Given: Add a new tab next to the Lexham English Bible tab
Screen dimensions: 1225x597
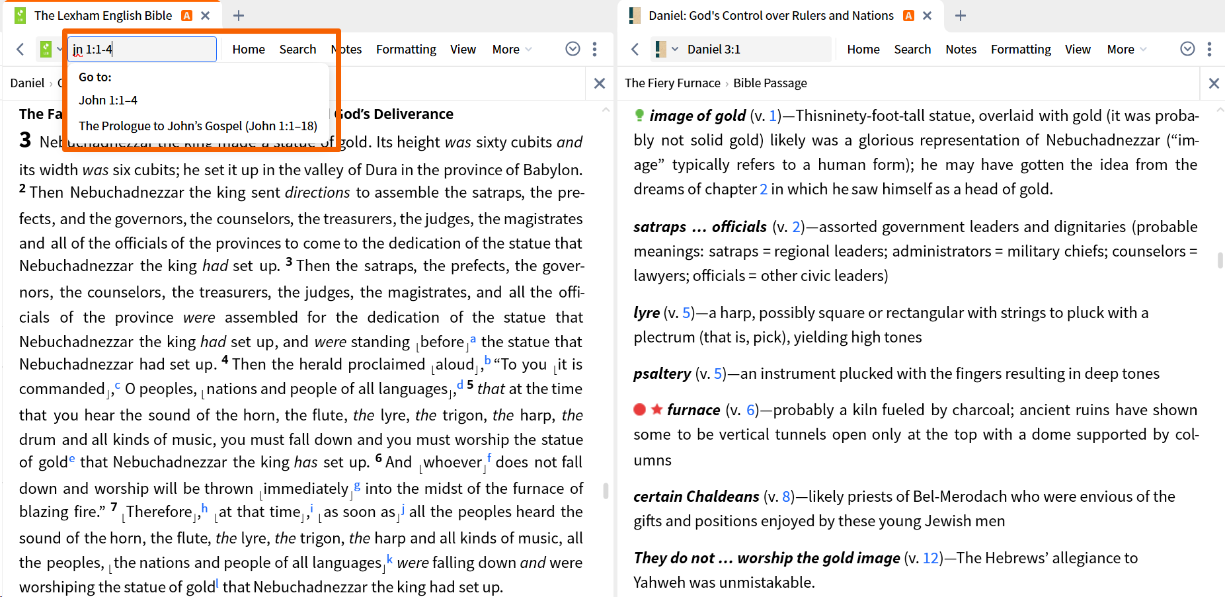Looking at the screenshot, I should 239,15.
